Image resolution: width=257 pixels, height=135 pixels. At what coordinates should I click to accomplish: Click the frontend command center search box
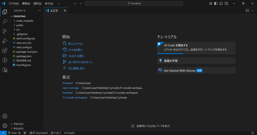point(134,3)
